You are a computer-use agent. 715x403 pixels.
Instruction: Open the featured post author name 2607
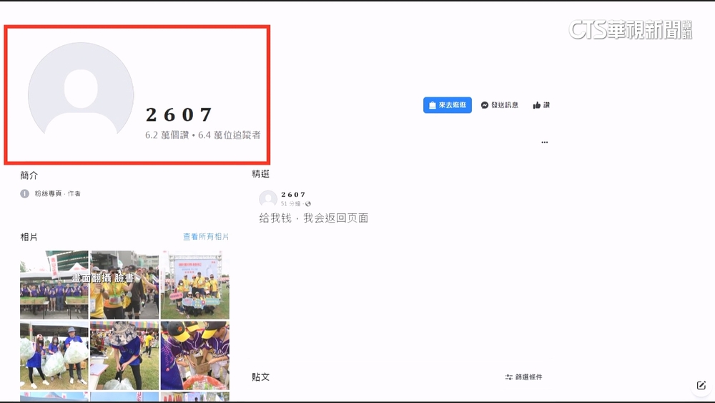293,195
